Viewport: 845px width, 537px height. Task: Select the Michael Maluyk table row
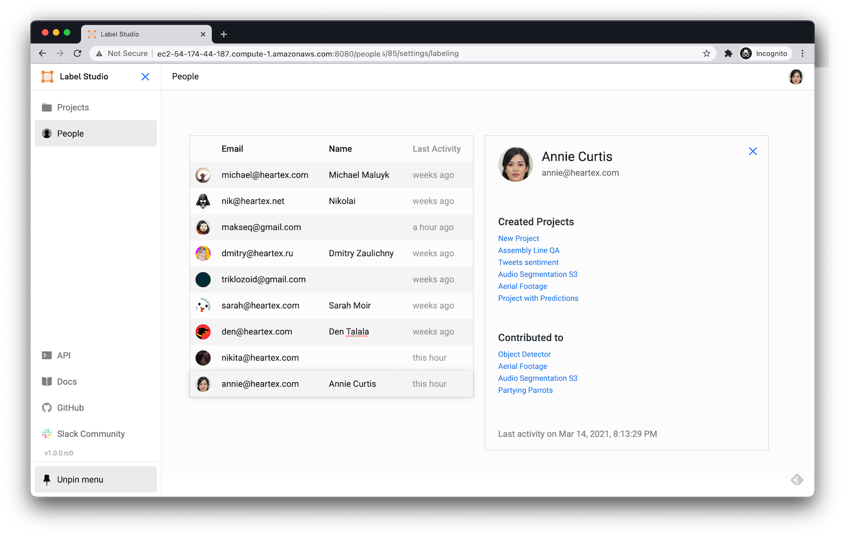click(331, 175)
